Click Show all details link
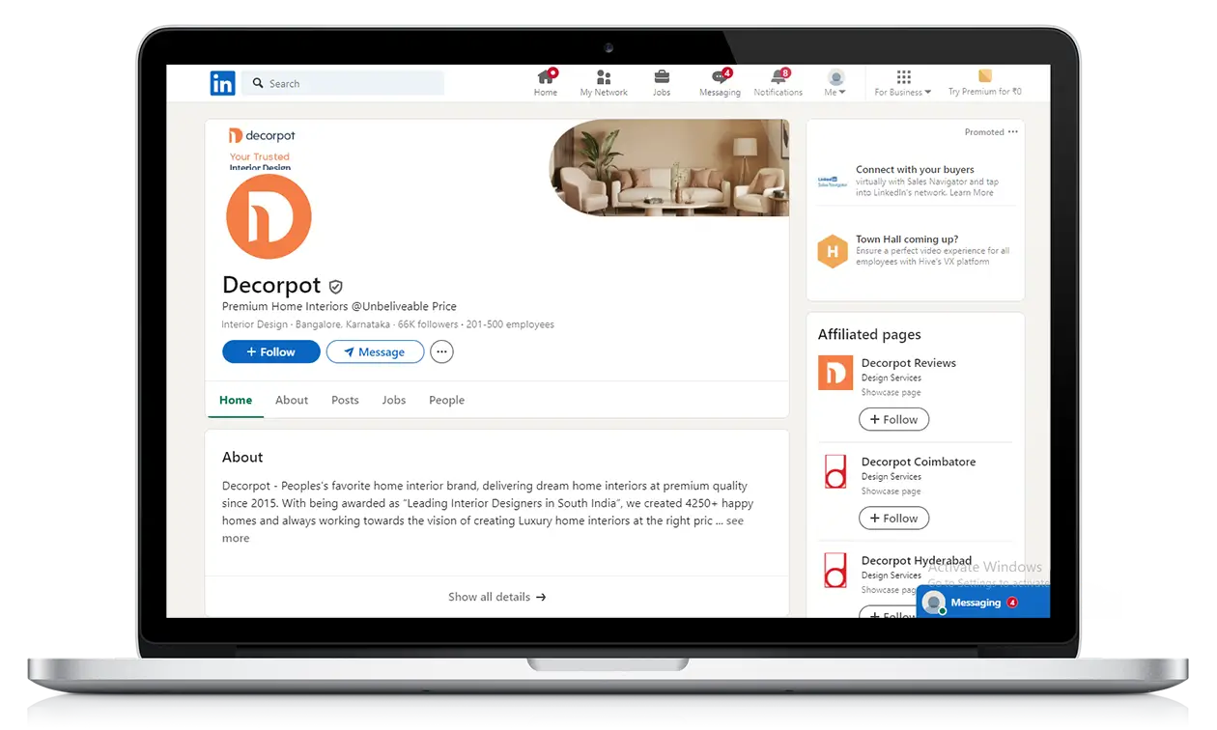Viewport: 1217px width, 730px height. click(497, 597)
